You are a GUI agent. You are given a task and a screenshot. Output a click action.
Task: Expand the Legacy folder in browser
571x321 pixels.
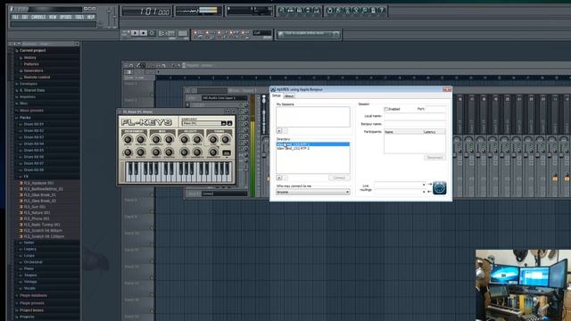[29, 249]
